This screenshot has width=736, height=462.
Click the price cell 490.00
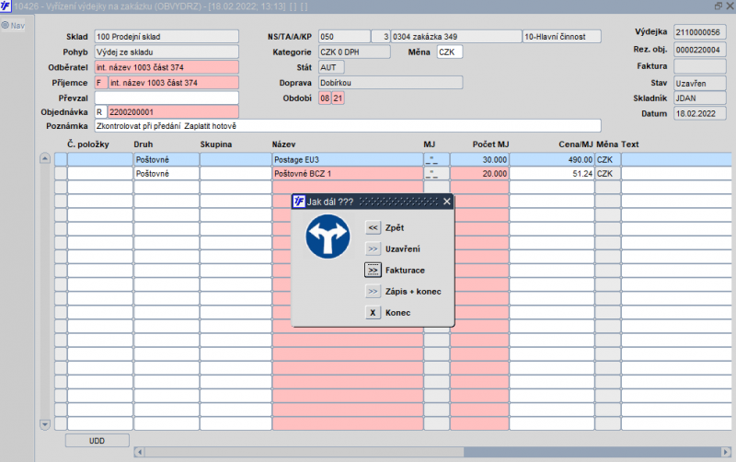[x=552, y=159]
